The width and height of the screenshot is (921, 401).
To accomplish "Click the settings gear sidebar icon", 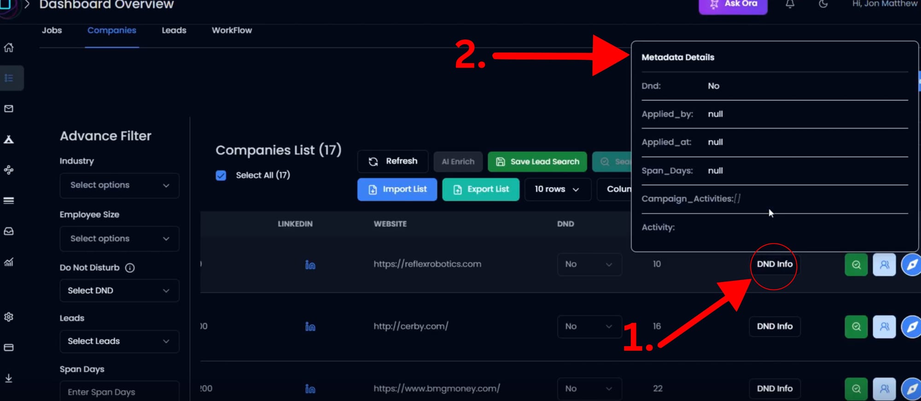I will 9,317.
